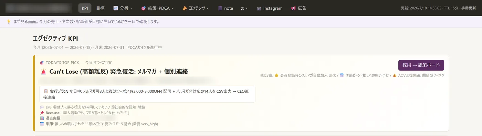This screenshot has width=482, height=136.
Task: Expand the コンテンツ dropdown menu
Action: pyautogui.click(x=195, y=8)
